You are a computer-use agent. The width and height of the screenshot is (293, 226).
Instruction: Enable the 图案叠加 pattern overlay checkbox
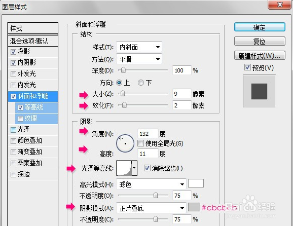click(x=13, y=164)
